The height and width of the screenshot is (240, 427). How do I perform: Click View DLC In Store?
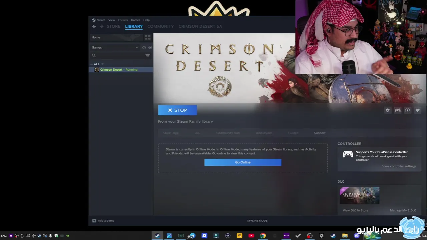click(355, 210)
